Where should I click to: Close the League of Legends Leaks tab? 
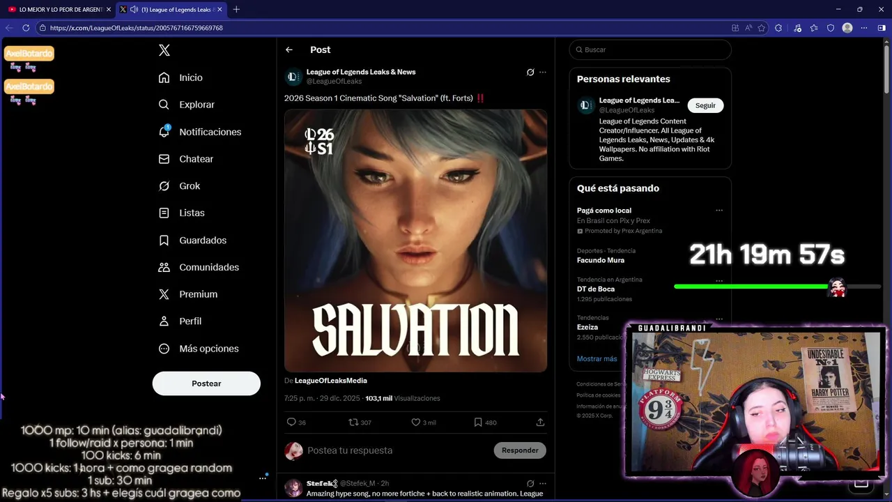point(220,9)
